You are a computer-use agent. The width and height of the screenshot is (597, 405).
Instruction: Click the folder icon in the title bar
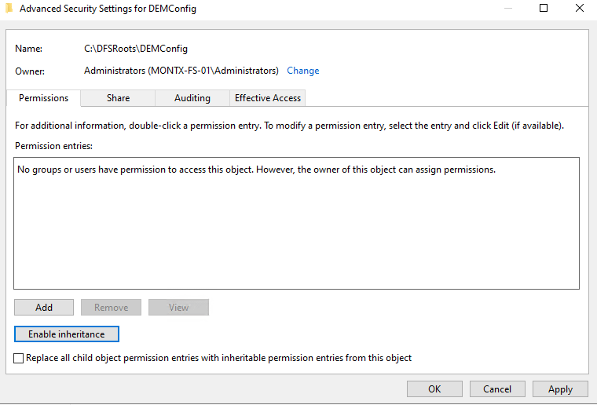(x=9, y=9)
